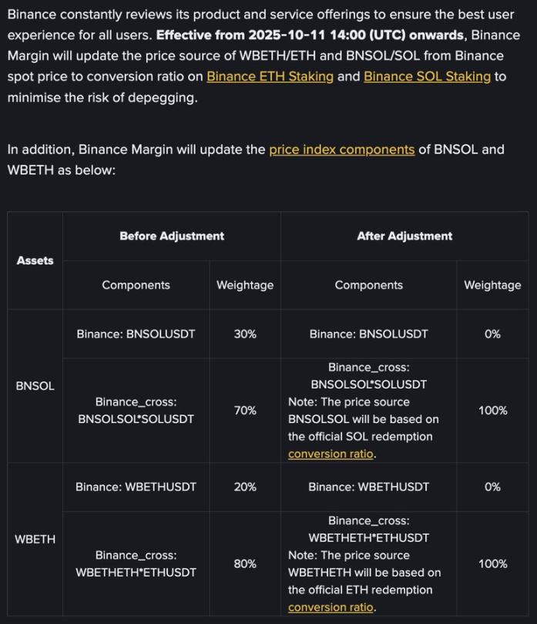Viewport: 537px width, 624px height.
Task: Click the Components subheader under Before Adjustment
Action: (x=136, y=285)
